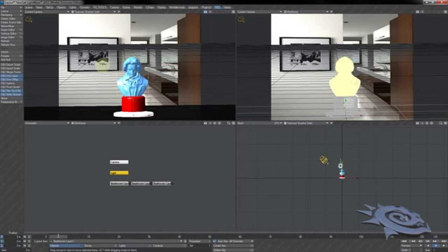
Task: Open the Wireframe mode dropdown in the top-right viewport
Action: (x=306, y=12)
